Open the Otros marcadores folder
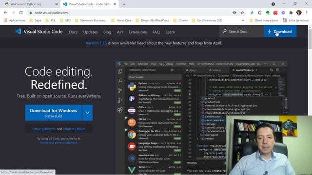The height and width of the screenshot is (175, 312). [264, 20]
